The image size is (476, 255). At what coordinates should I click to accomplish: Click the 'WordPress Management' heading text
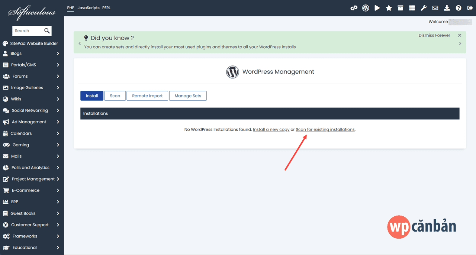click(278, 72)
